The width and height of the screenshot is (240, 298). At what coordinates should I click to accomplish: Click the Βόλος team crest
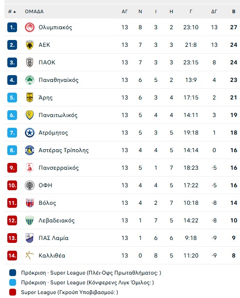click(x=30, y=203)
